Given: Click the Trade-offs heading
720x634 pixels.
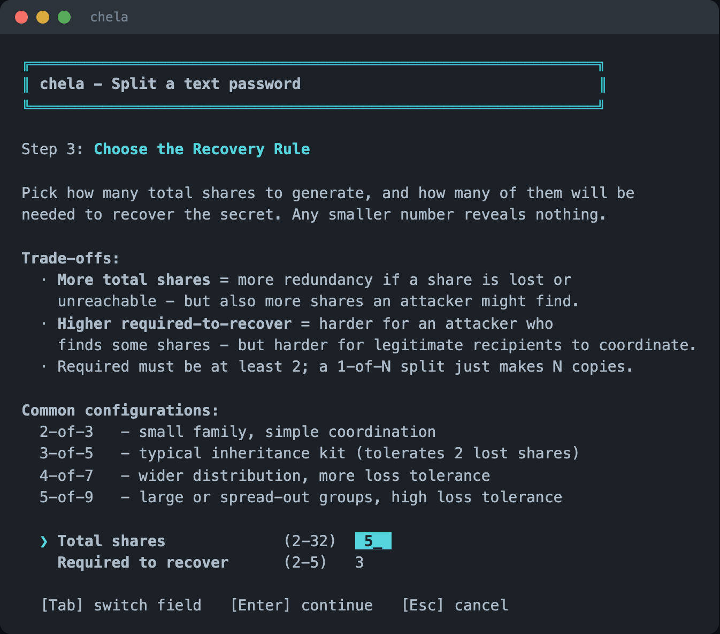Looking at the screenshot, I should tap(70, 258).
